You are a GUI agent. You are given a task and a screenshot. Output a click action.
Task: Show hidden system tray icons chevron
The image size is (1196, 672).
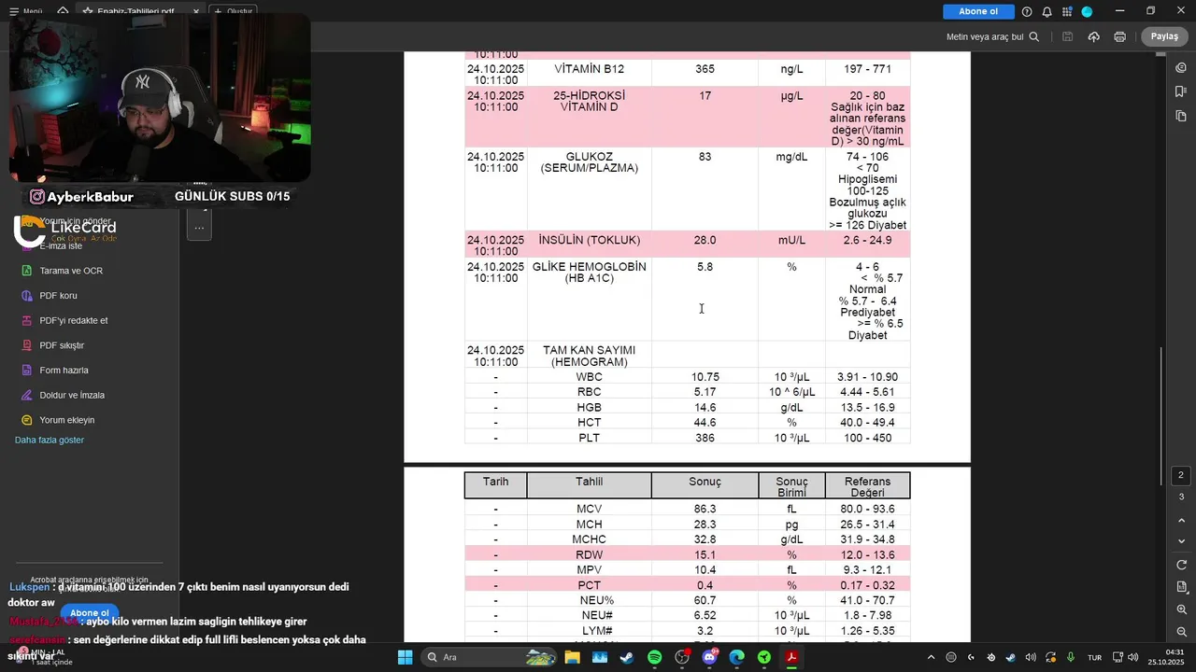tap(931, 657)
